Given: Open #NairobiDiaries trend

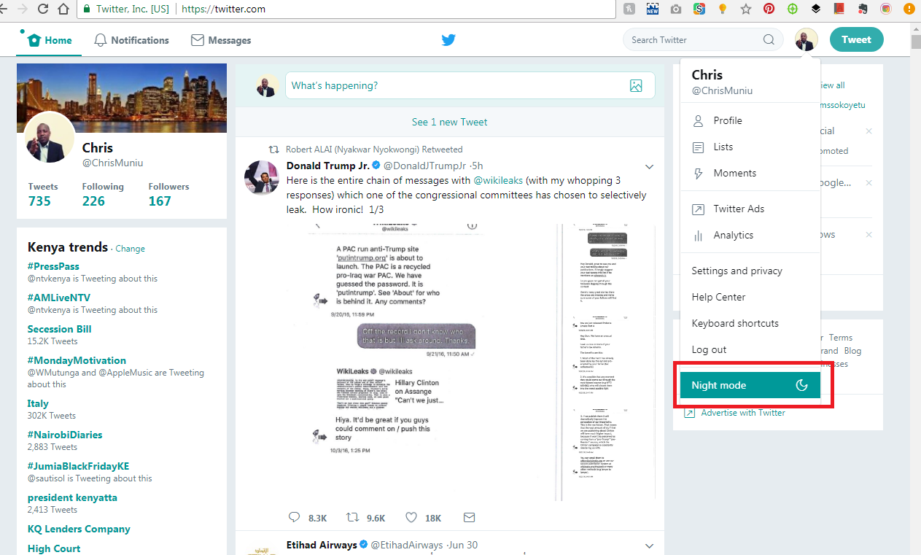Looking at the screenshot, I should point(65,435).
